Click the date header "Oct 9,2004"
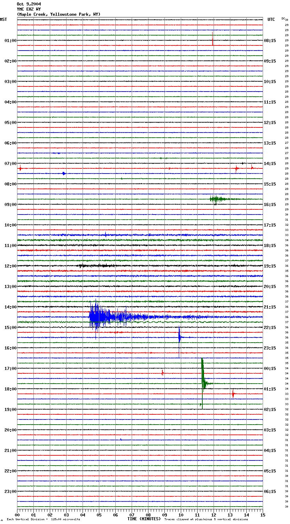The height and width of the screenshot is (524, 290). point(29,4)
